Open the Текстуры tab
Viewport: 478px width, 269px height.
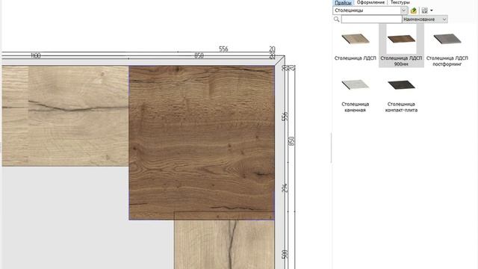click(400, 2)
